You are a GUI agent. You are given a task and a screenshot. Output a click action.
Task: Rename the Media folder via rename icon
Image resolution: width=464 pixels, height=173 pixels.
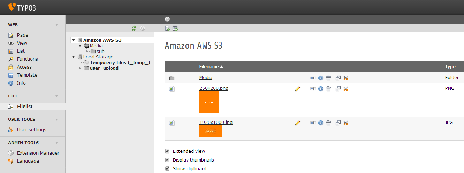[313, 78]
